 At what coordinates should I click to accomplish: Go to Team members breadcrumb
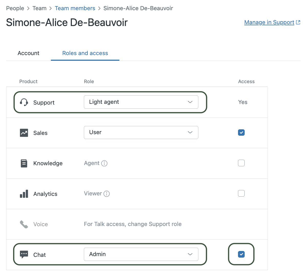tap(75, 8)
